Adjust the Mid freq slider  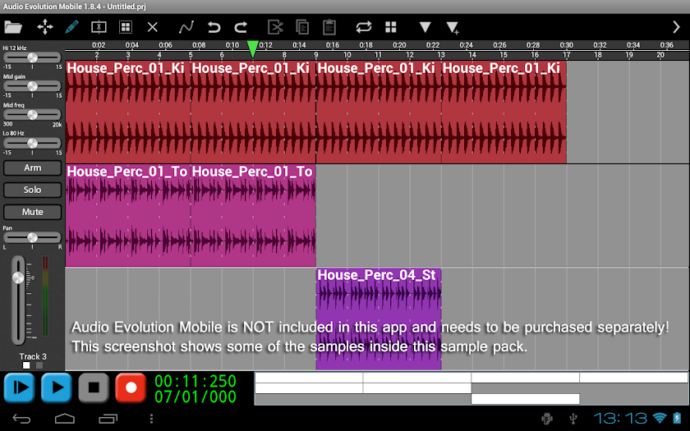[32, 115]
